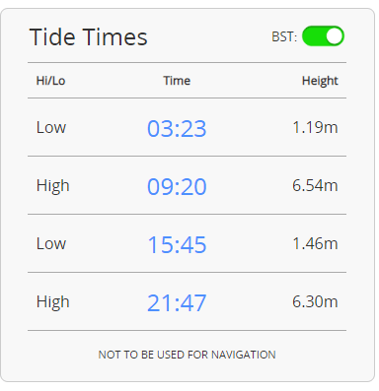
Task: Click the 6.30m height value
Action: (315, 301)
